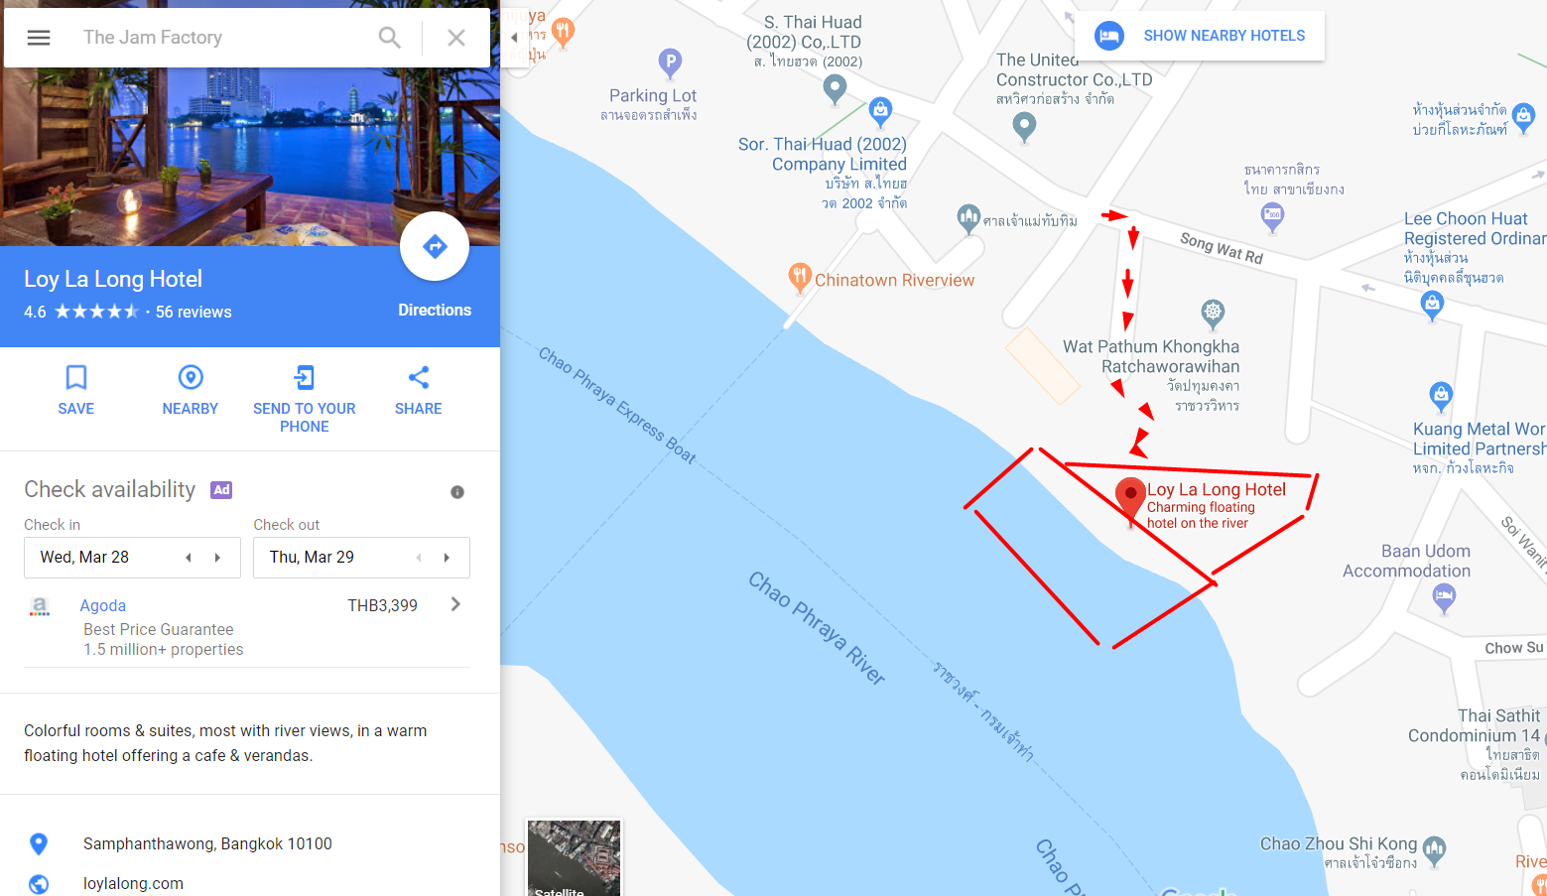The height and width of the screenshot is (896, 1547).
Task: Click the search magnifier icon
Action: (390, 38)
